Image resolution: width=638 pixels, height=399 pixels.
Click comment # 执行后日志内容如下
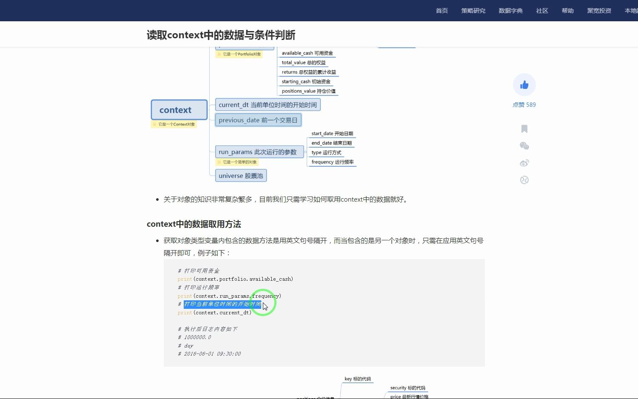(208, 329)
